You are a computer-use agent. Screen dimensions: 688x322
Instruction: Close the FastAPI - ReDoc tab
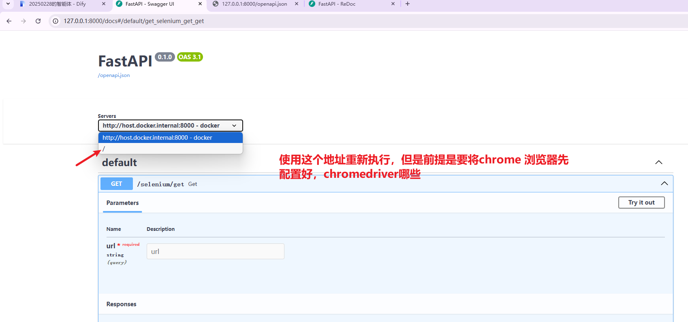click(393, 4)
